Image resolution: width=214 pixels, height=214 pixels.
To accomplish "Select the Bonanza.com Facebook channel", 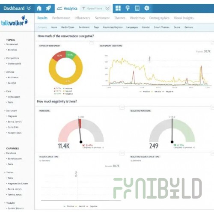I will coord(15,159).
